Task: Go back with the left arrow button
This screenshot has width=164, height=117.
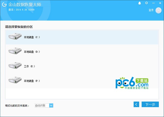Action: 136,104
